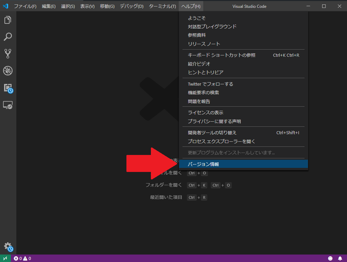This screenshot has height=262, width=347.
Task: Open the Debug view icon
Action: [8, 71]
